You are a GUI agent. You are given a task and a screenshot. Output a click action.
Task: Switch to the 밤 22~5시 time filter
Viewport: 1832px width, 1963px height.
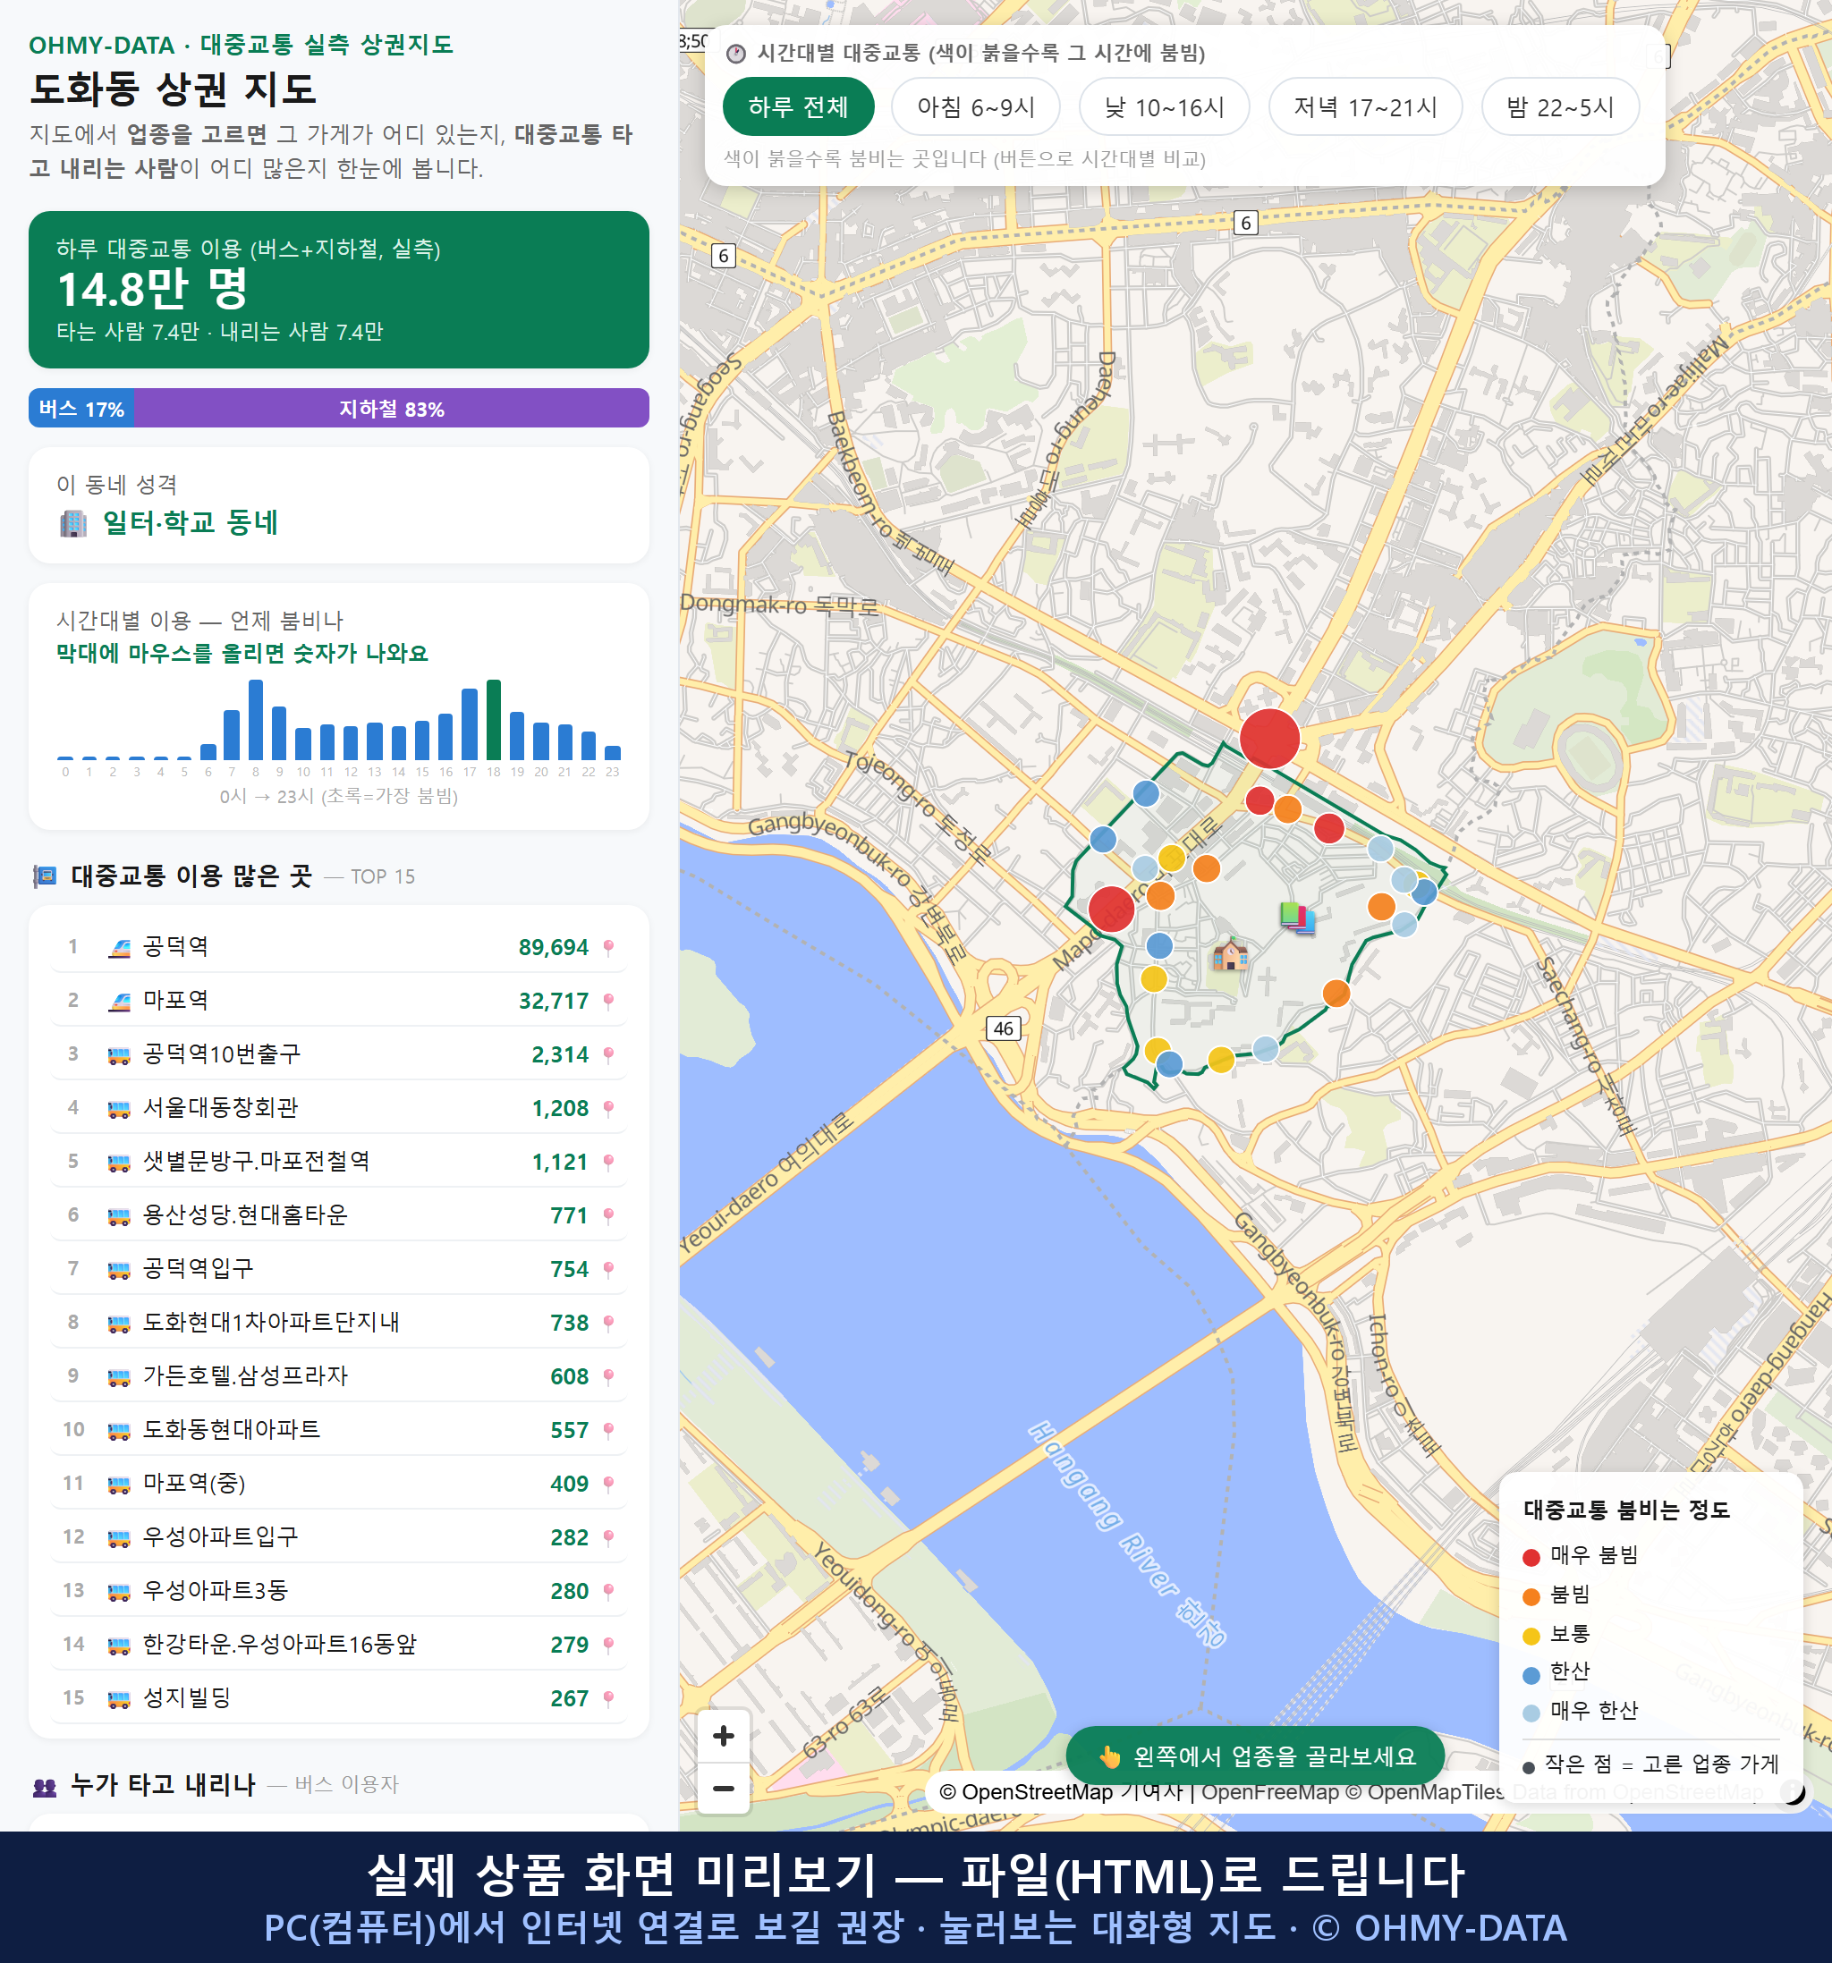click(1560, 106)
